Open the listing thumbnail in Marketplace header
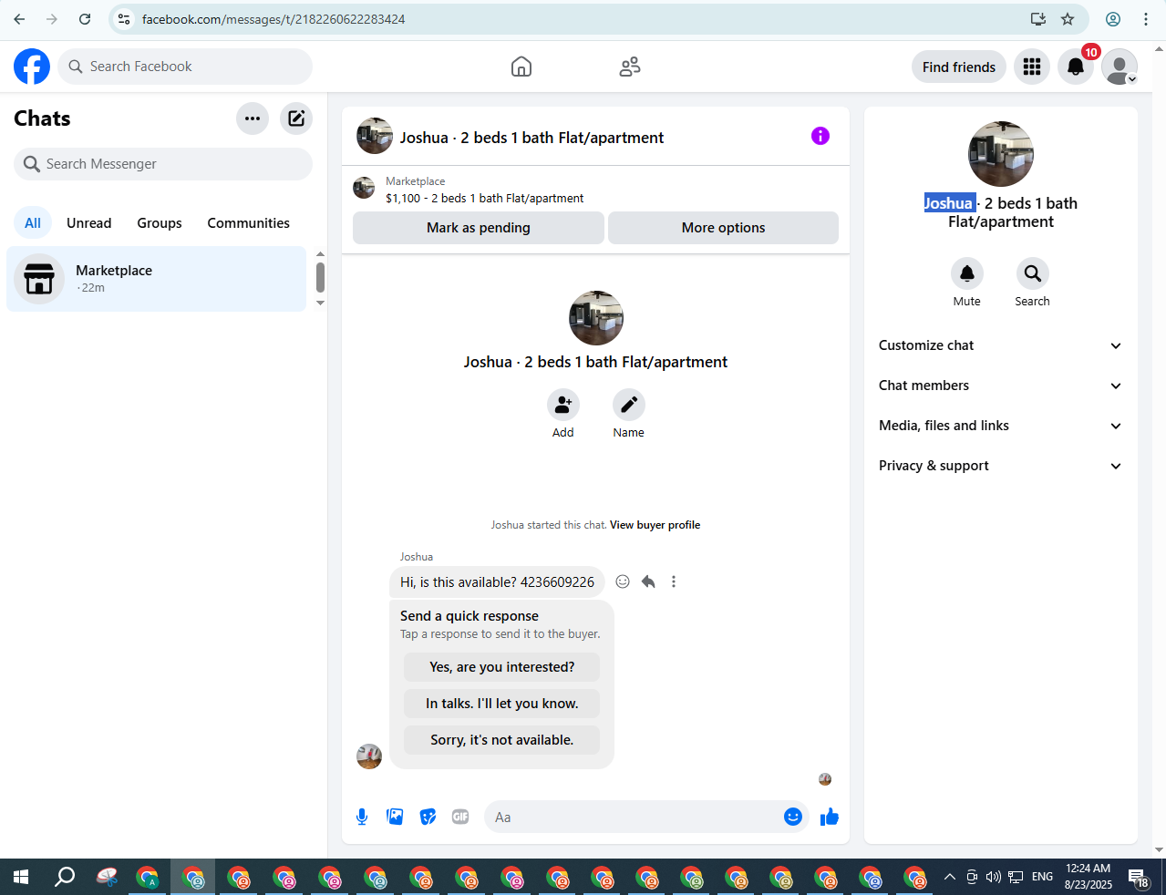This screenshot has width=1166, height=895. [x=364, y=189]
